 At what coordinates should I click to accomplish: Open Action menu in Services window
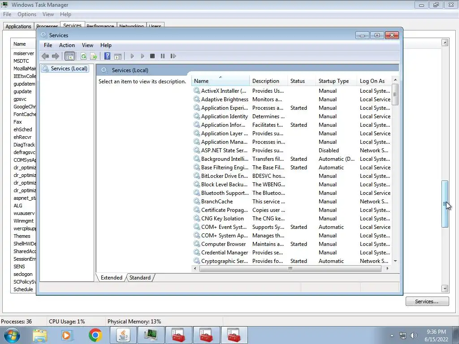point(67,45)
